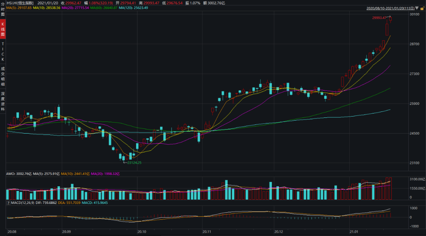Click the 2020/08/10-2021/01/20 date range link

point(390,8)
